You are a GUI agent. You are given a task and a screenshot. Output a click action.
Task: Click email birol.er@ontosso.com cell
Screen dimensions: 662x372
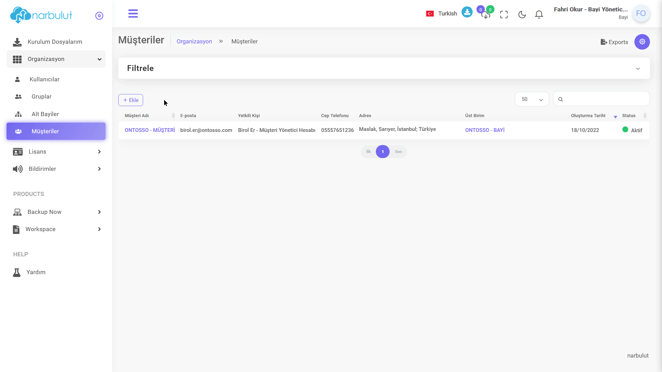tap(206, 130)
